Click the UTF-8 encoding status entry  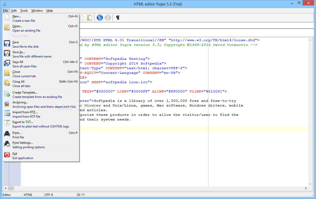pyautogui.click(x=49, y=195)
